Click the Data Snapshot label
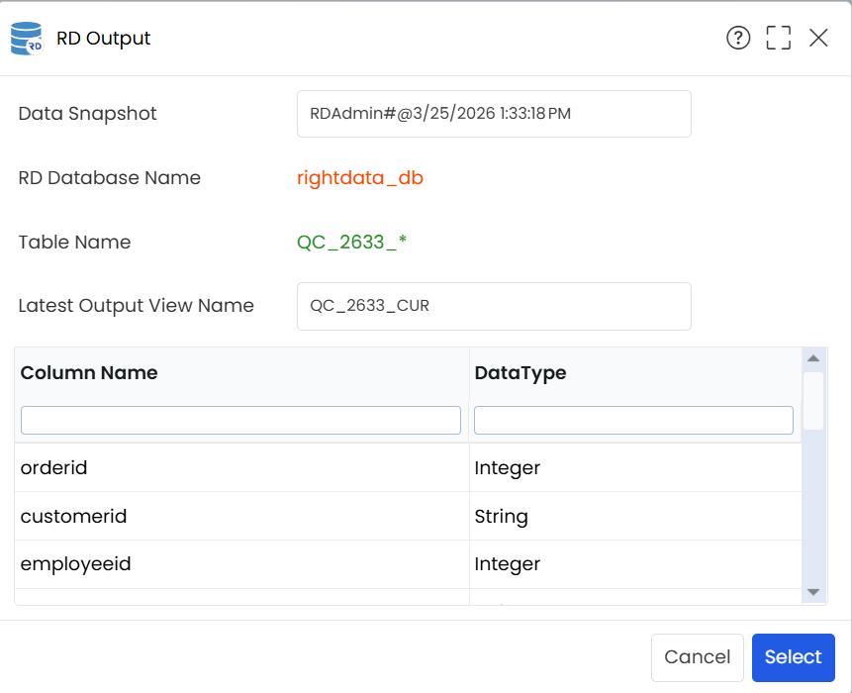Screen dimensions: 852x693 (x=87, y=114)
